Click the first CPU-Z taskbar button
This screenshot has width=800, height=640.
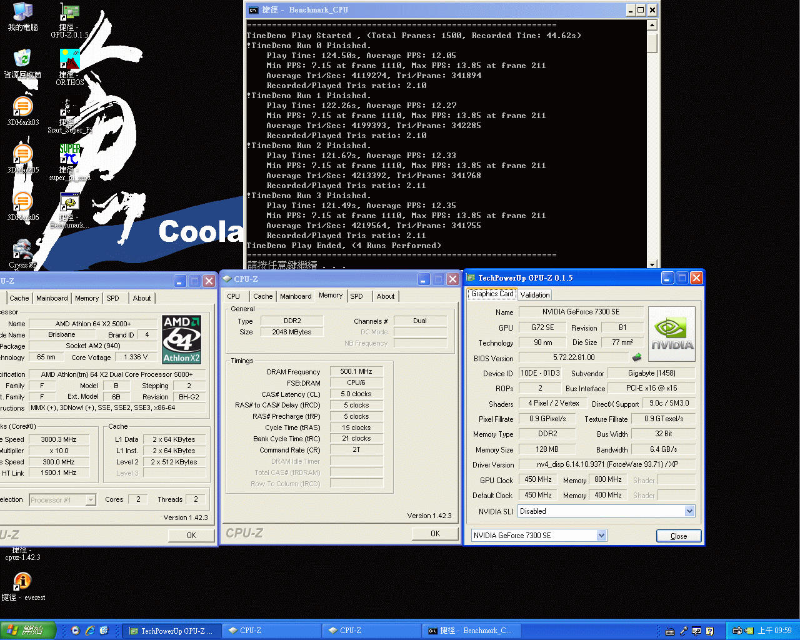(x=271, y=631)
